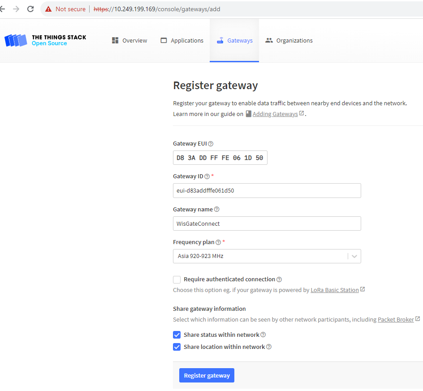Open the Frequency plan dropdown
The height and width of the screenshot is (391, 423).
[267, 256]
